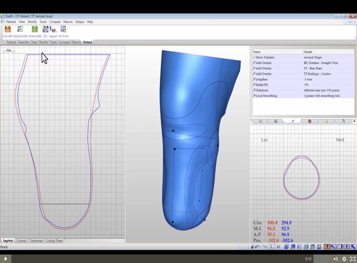This screenshot has height=263, width=357.
Task: Open the Macros menu
Action: pyautogui.click(x=68, y=22)
